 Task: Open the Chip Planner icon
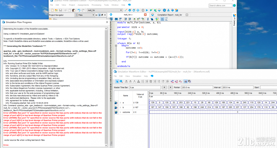click(x=138, y=10)
